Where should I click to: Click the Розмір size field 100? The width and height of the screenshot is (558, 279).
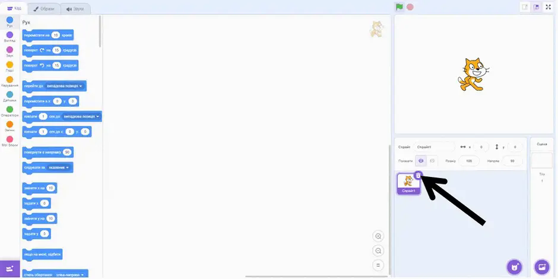469,161
